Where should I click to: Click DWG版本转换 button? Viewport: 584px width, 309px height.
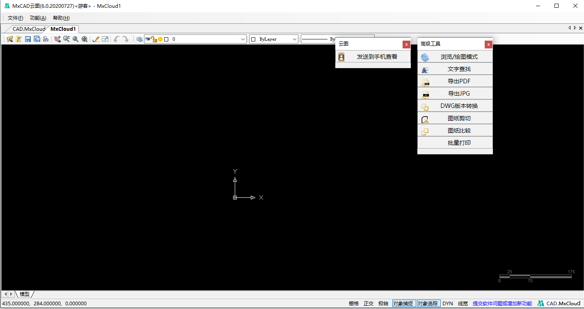(455, 106)
